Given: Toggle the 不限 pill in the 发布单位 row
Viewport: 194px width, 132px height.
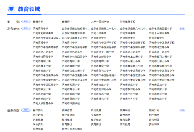Looking at the screenshot, I should pyautogui.click(x=26, y=29).
